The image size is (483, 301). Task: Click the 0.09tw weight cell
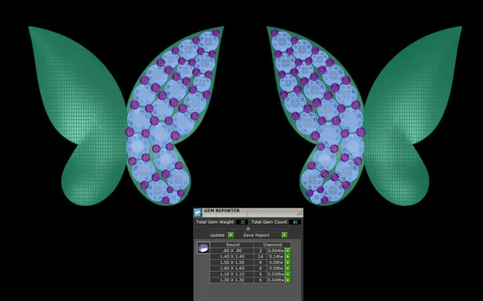coord(275,268)
